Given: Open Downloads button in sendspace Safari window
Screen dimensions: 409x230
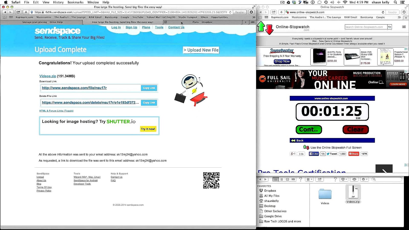Looking at the screenshot, I should [x=252, y=12].
